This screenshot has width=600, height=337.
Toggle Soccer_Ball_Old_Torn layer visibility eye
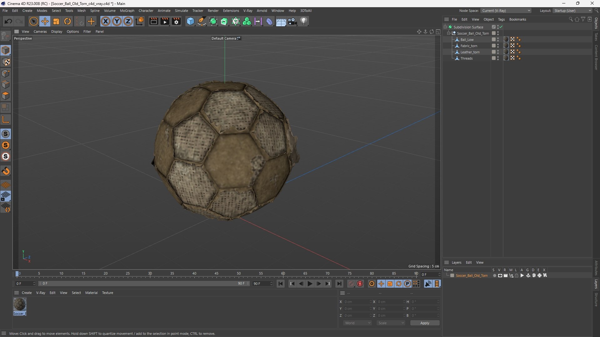pos(500,276)
